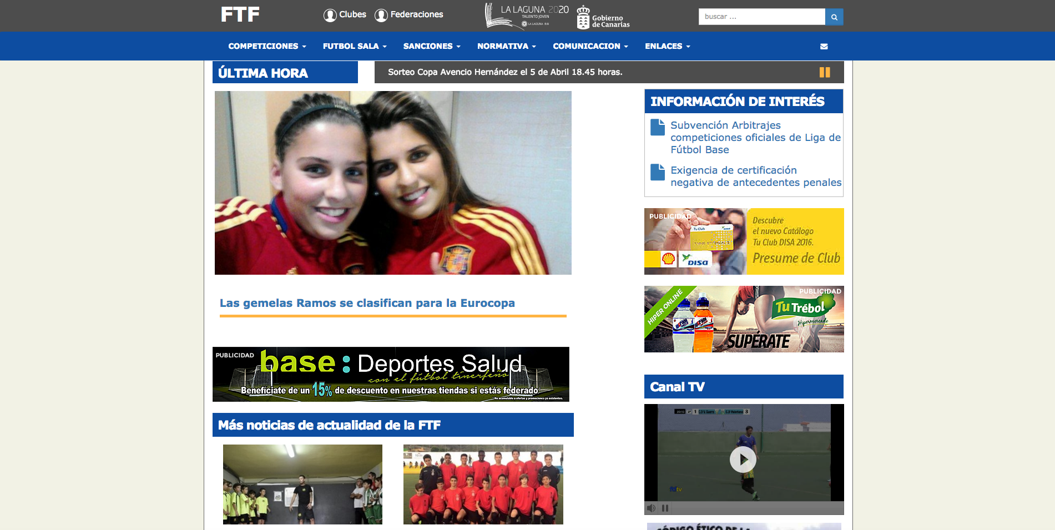This screenshot has width=1055, height=530.
Task: Click the envelope contact icon in navbar
Action: (824, 46)
